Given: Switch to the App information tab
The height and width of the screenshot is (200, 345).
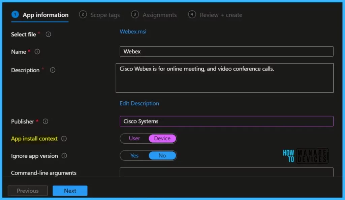Looking at the screenshot, I should coord(40,15).
